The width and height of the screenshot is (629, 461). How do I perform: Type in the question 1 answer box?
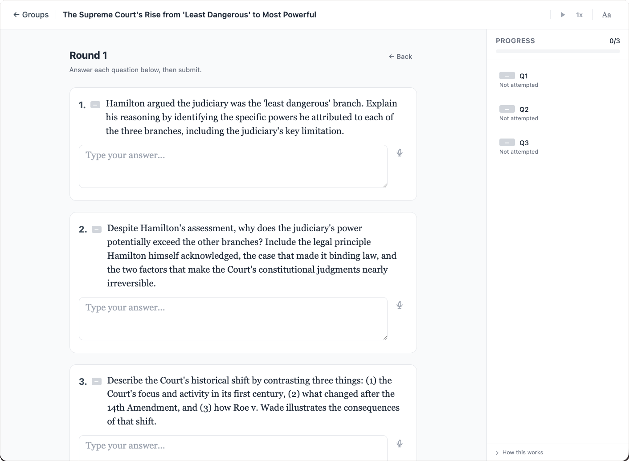(233, 166)
